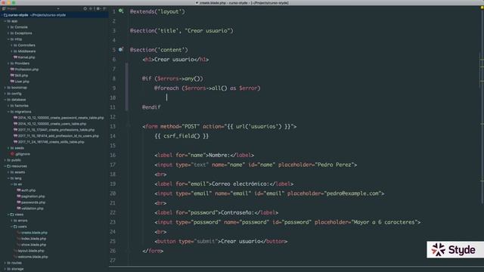484x272 pixels.
Task: Expand the Console folder
Action: pos(8,27)
